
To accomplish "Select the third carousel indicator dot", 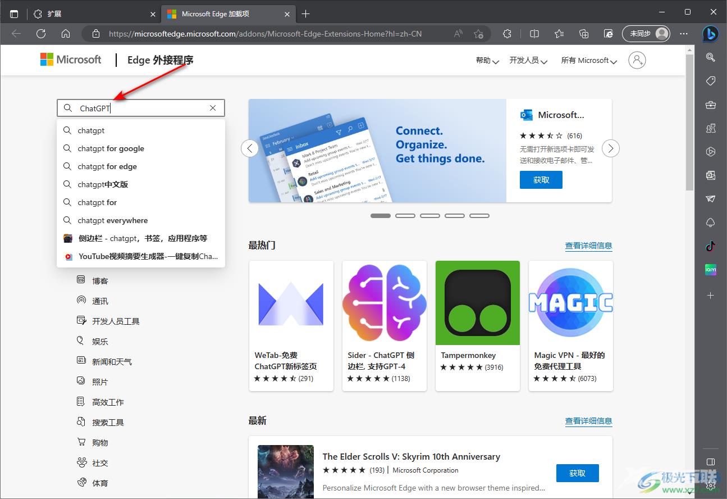I will 430,216.
